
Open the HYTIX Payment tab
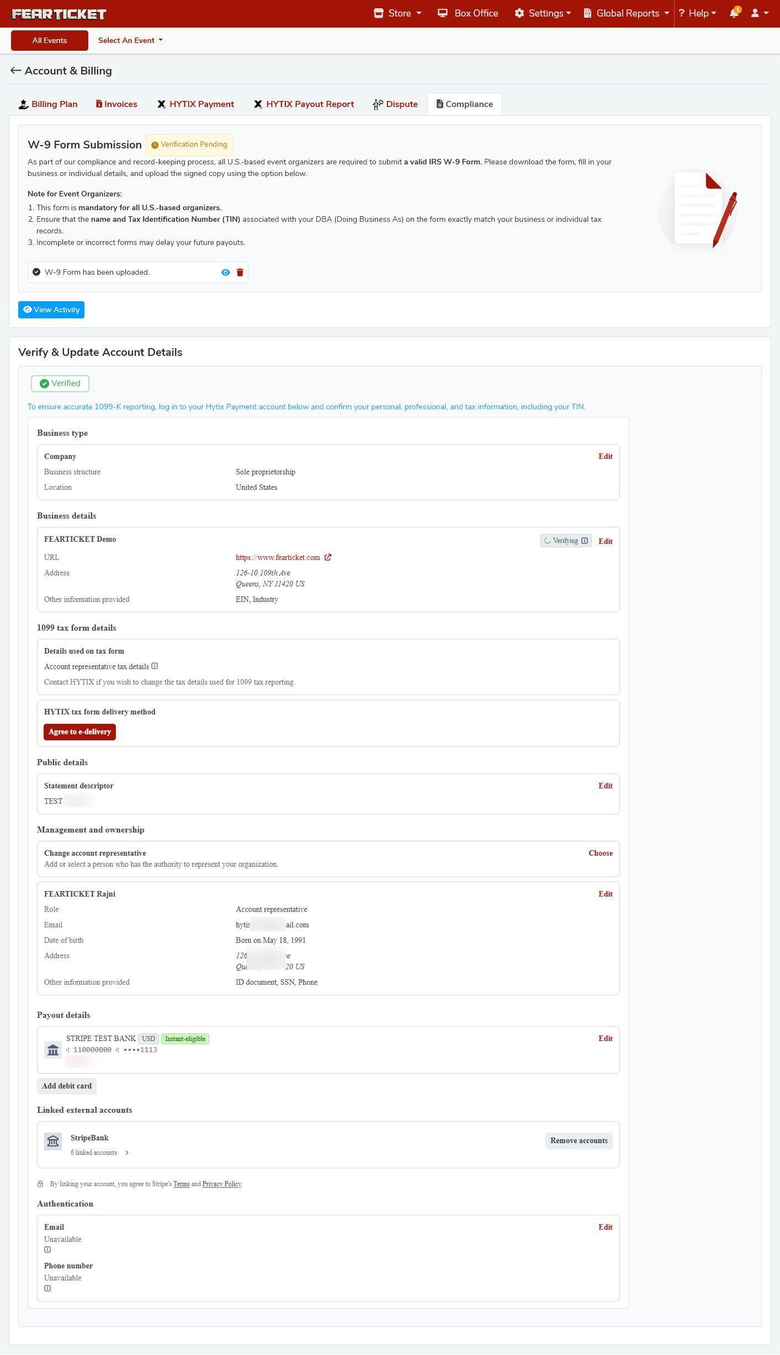[x=196, y=104]
